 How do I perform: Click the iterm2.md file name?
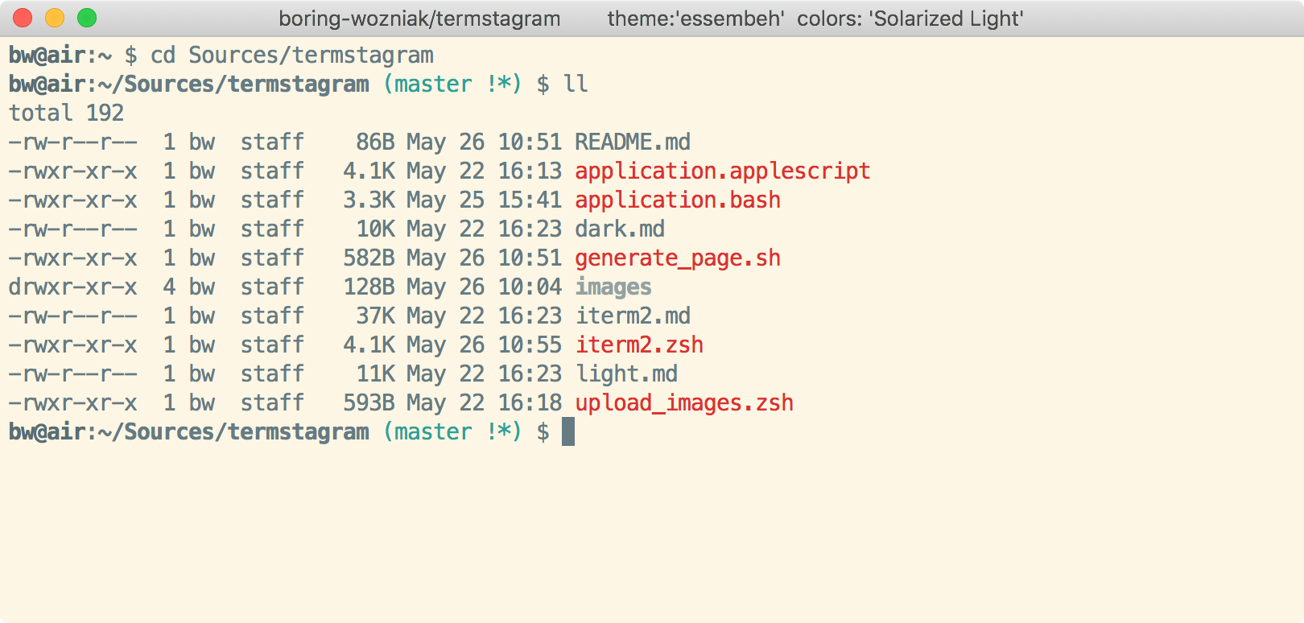click(x=632, y=316)
